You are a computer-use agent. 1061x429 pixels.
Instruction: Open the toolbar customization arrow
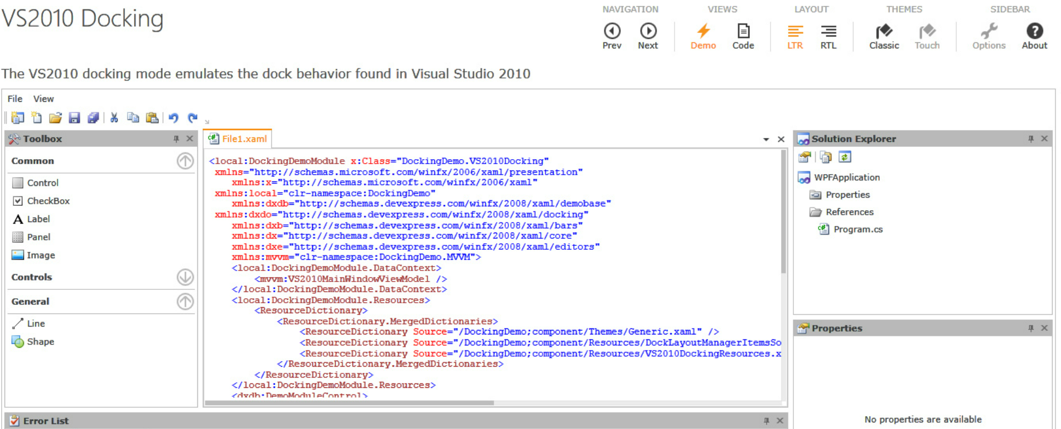[207, 121]
